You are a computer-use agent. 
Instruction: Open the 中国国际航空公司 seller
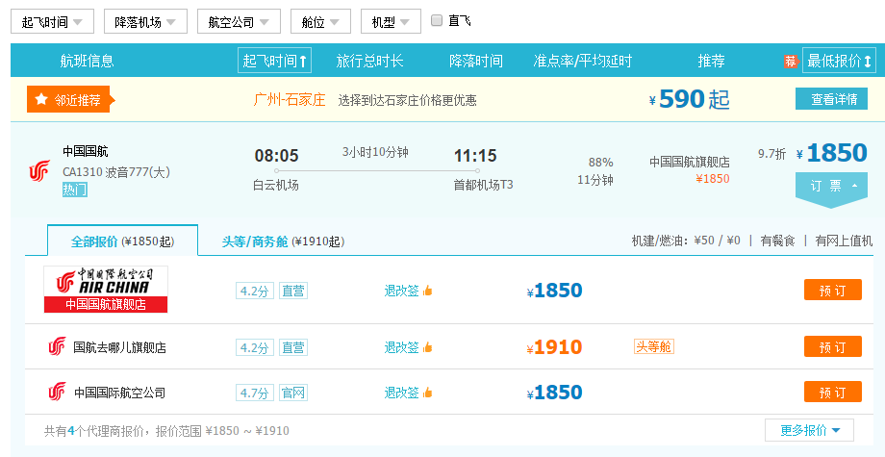119,393
